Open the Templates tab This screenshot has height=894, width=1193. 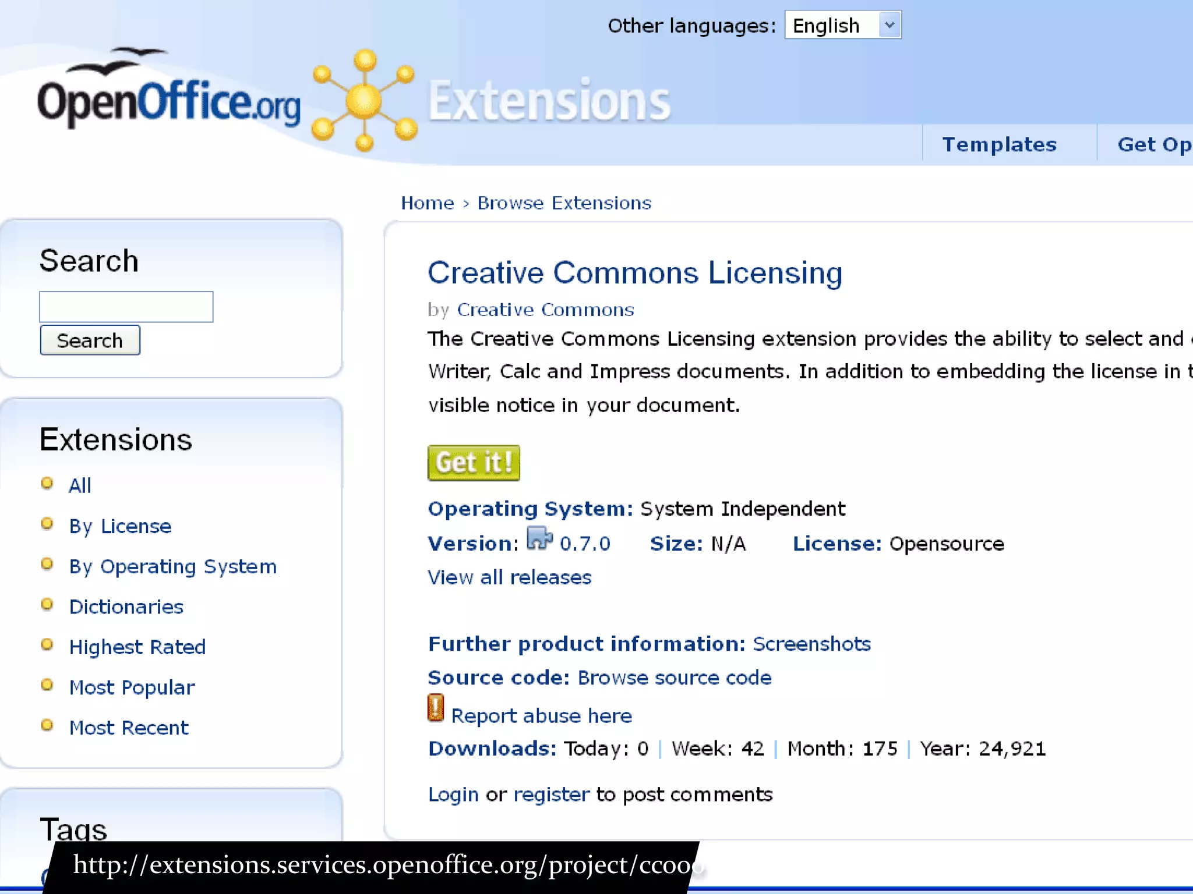(1000, 144)
